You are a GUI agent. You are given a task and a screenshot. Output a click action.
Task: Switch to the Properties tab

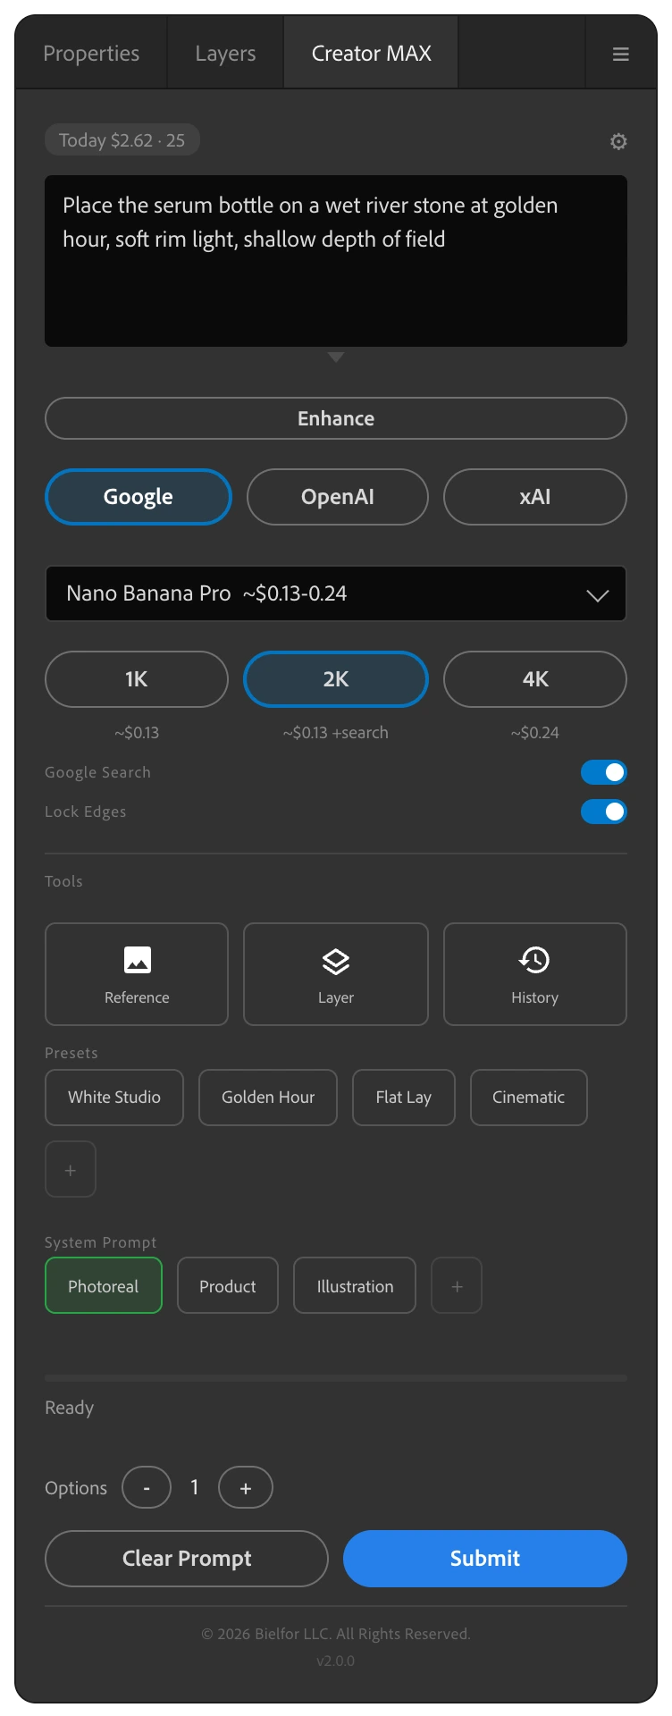pyautogui.click(x=91, y=54)
